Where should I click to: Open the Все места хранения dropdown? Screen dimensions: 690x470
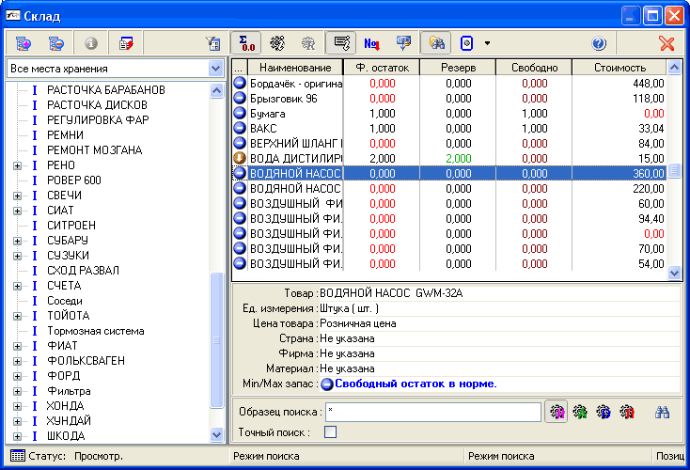pos(214,69)
